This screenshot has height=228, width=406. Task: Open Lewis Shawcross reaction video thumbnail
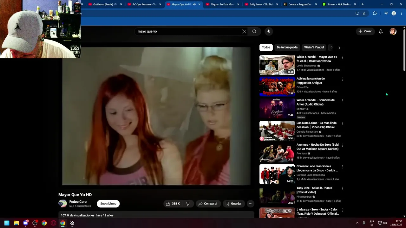[277, 65]
